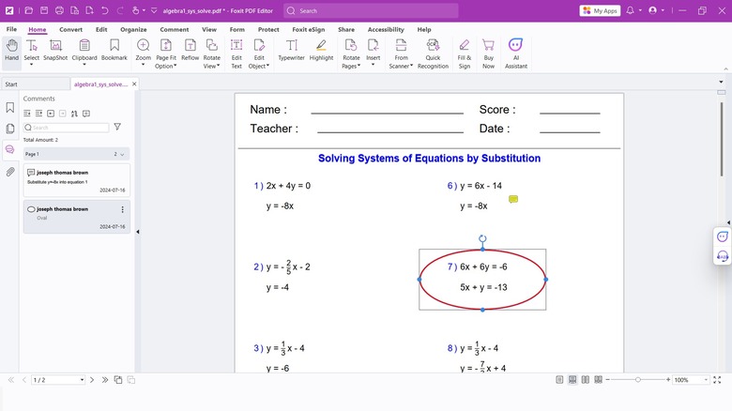Click the vertical document scrollbar
Viewport: 732px width, 411px height.
pyautogui.click(x=722, y=139)
